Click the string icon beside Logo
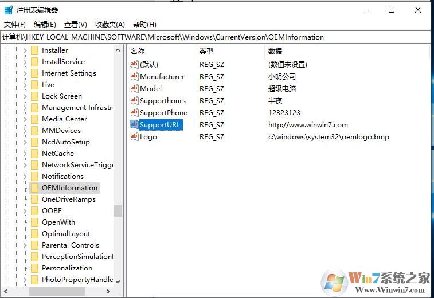 [134, 136]
